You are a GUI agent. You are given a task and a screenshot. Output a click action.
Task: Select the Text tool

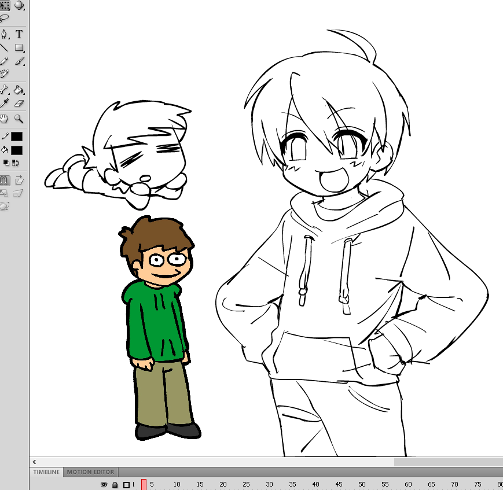click(19, 34)
